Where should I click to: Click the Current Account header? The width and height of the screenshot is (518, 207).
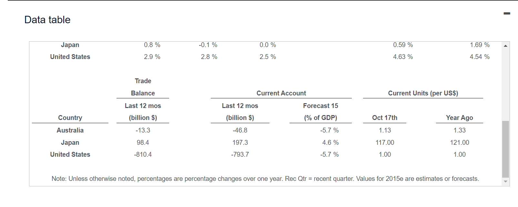[x=281, y=93]
